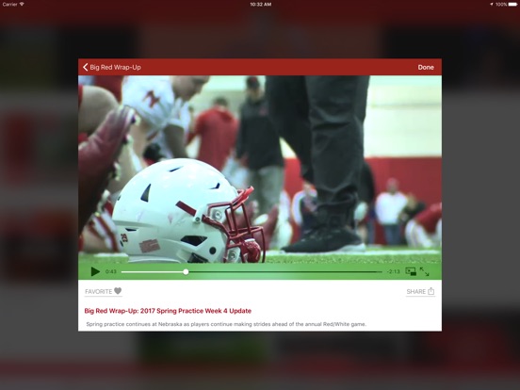Click the 0:43 elapsed time label

point(111,271)
